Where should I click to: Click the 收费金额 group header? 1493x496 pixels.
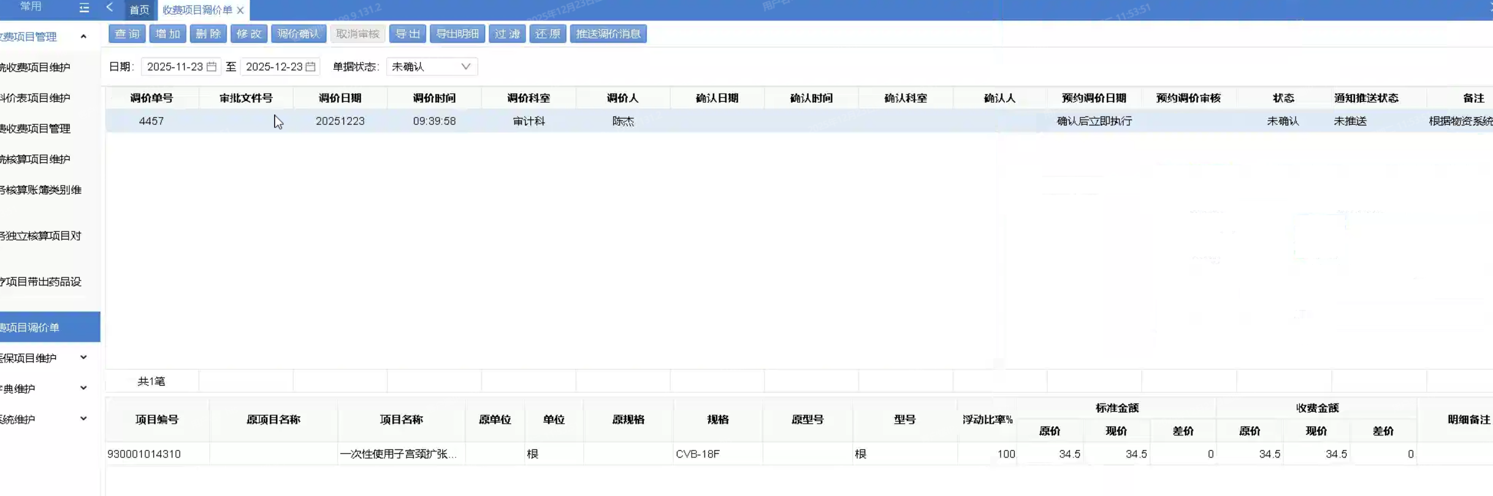pyautogui.click(x=1317, y=408)
